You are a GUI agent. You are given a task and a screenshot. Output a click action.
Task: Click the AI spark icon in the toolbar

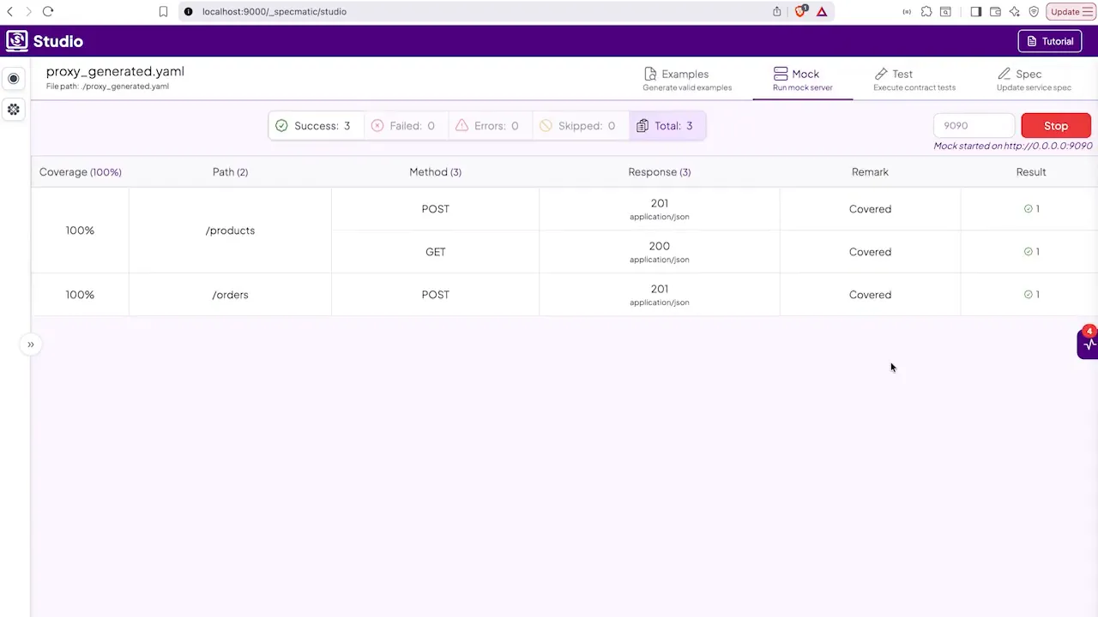(1014, 11)
